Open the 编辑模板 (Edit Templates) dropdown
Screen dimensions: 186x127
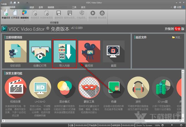(24, 14)
